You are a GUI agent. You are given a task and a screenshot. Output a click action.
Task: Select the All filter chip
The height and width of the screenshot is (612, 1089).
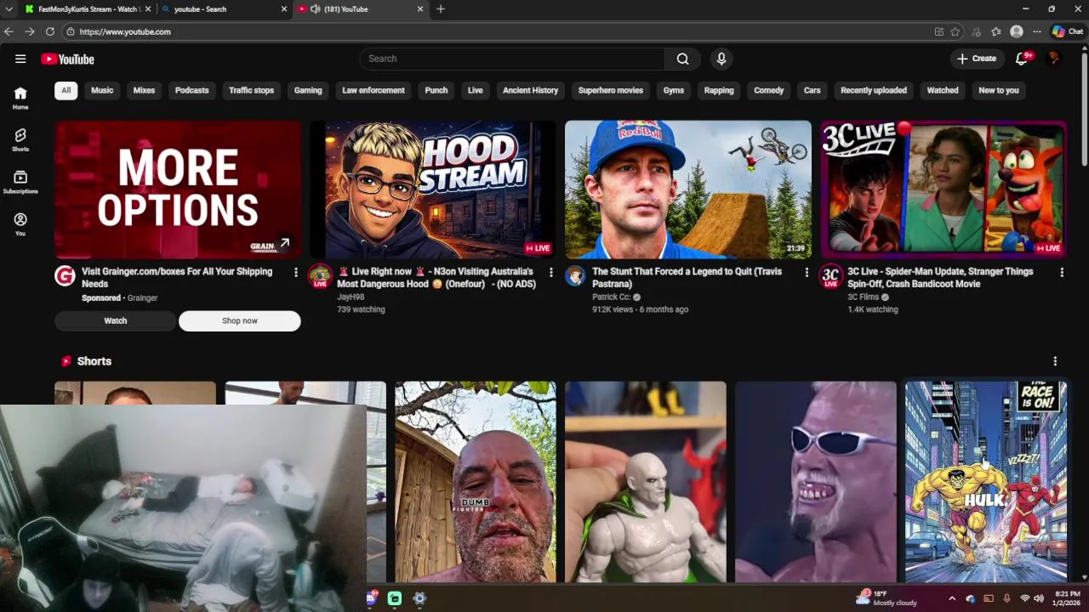pyautogui.click(x=66, y=90)
